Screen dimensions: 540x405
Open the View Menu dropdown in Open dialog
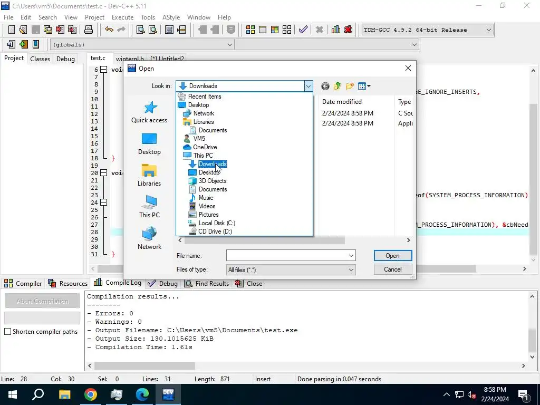point(364,86)
